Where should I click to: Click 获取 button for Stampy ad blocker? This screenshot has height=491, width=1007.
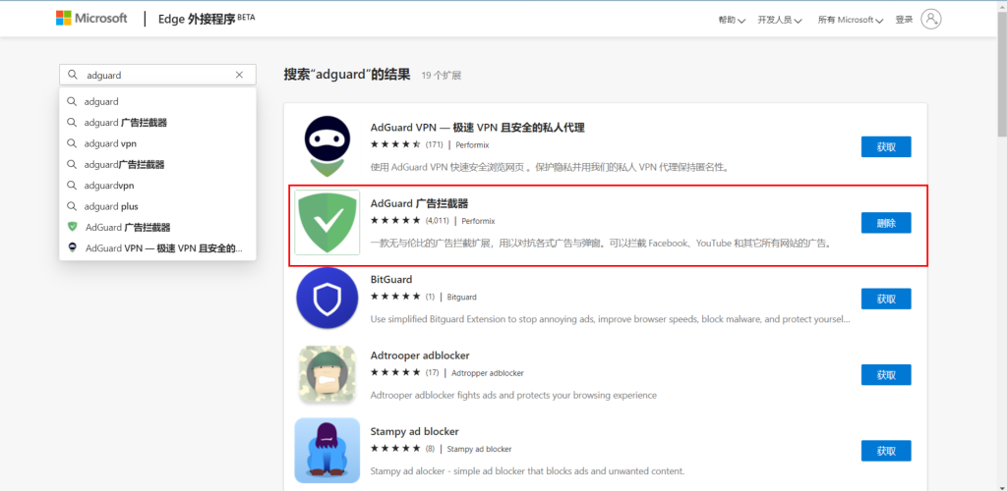pyautogui.click(x=886, y=451)
